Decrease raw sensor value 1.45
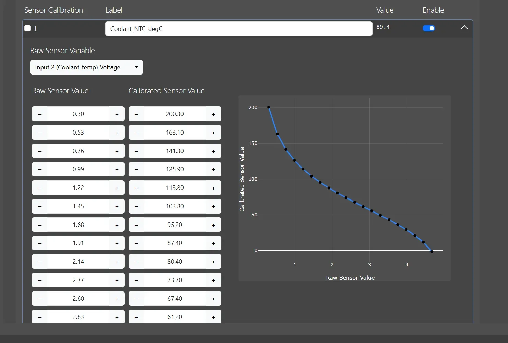 (x=40, y=206)
